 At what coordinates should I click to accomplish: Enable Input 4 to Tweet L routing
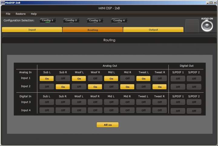pos(144,110)
